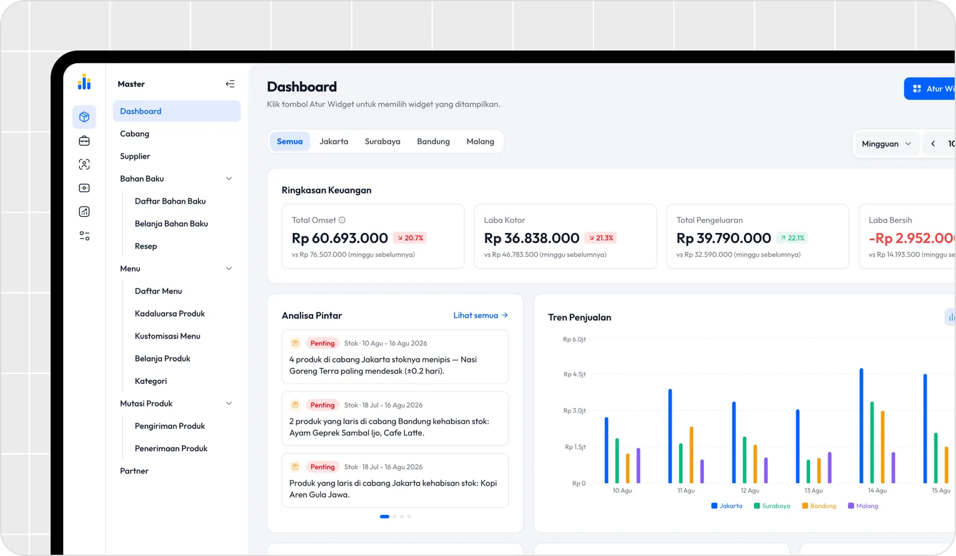Collapse the Mutasi Produk submenu
The width and height of the screenshot is (956, 556).
pos(229,404)
